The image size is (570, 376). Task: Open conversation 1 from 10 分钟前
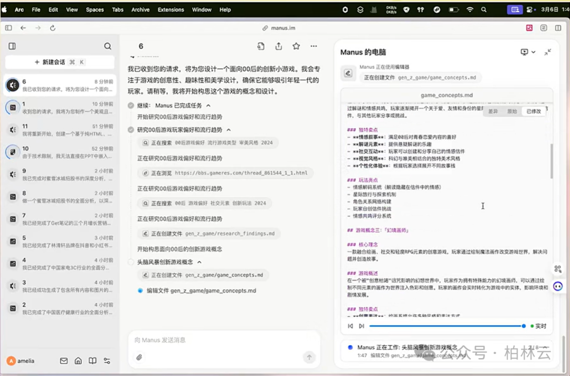(x=60, y=108)
